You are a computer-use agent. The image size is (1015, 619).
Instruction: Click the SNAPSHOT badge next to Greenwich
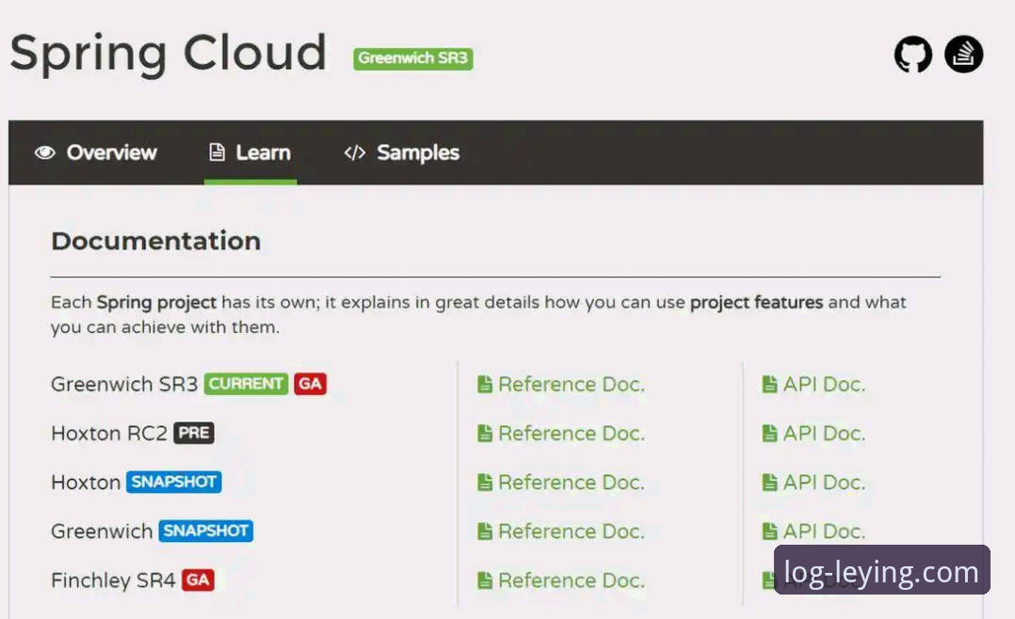[x=206, y=531]
